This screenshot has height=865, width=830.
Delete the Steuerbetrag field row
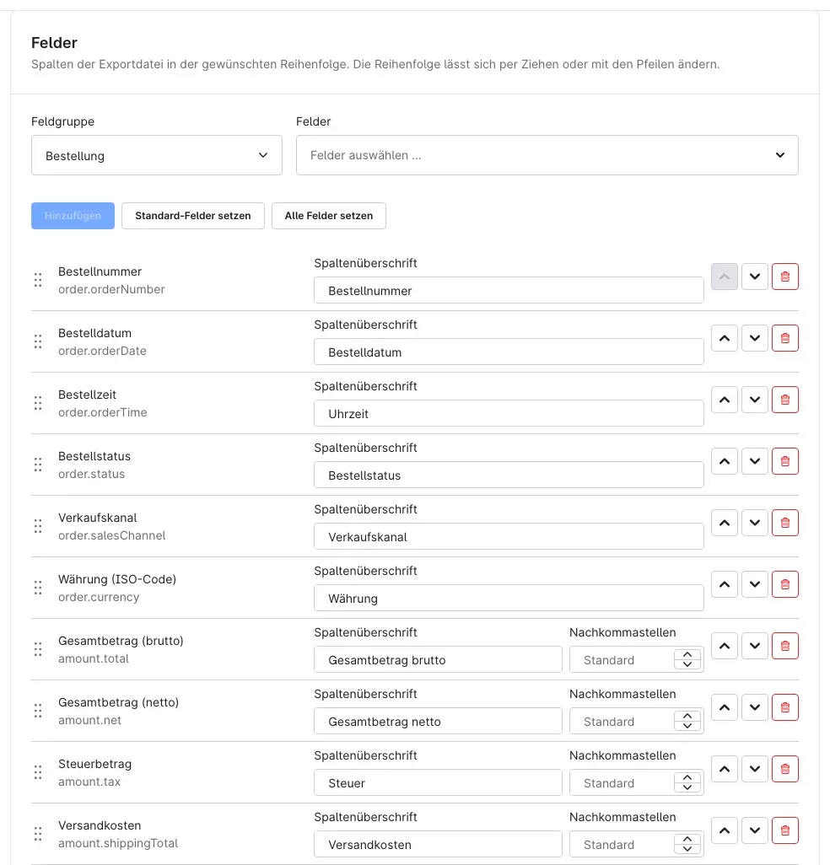[784, 769]
